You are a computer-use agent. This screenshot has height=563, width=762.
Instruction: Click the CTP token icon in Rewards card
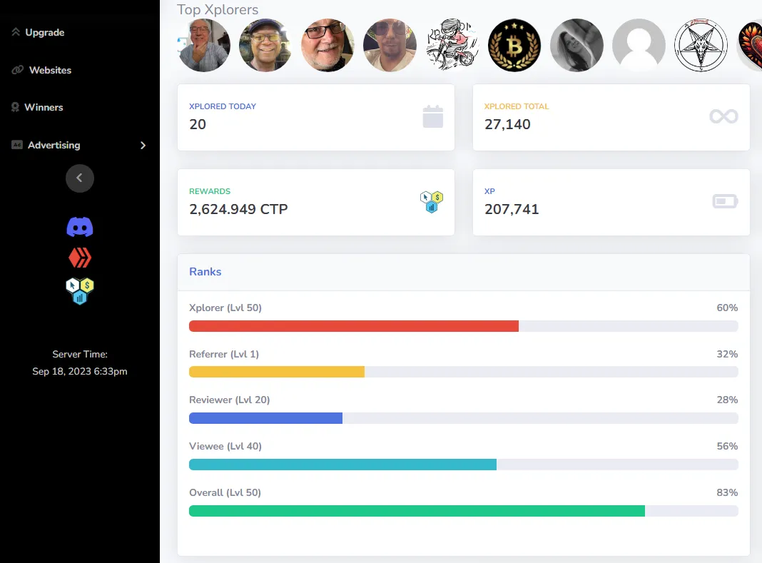[432, 202]
